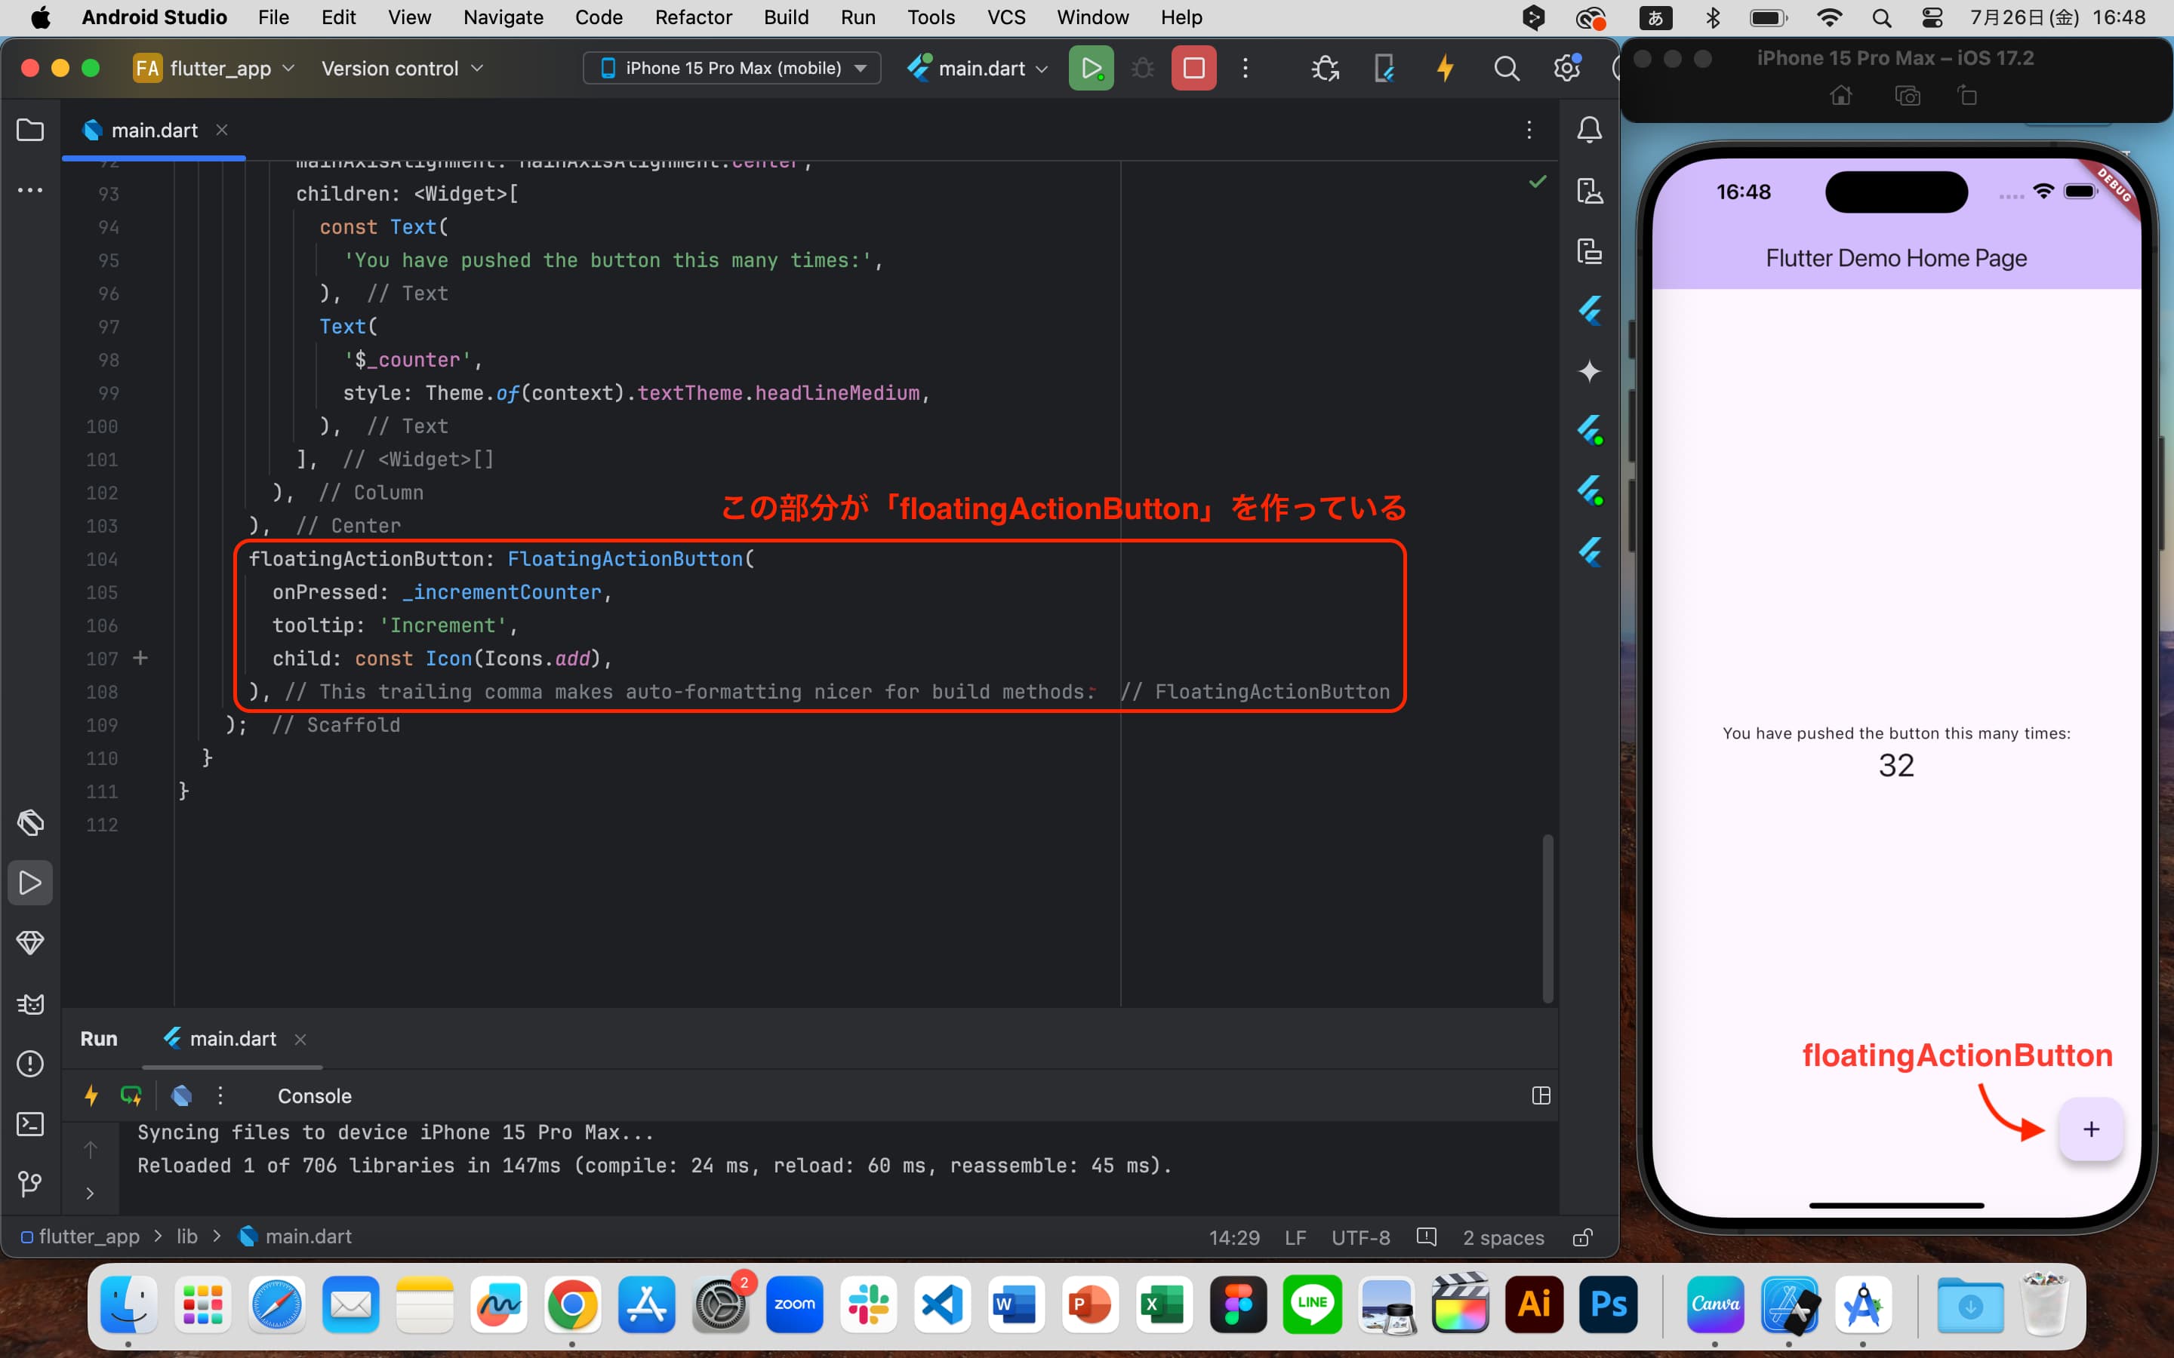Click the Run panel icon in left sidebar
This screenshot has width=2174, height=1358.
click(29, 883)
